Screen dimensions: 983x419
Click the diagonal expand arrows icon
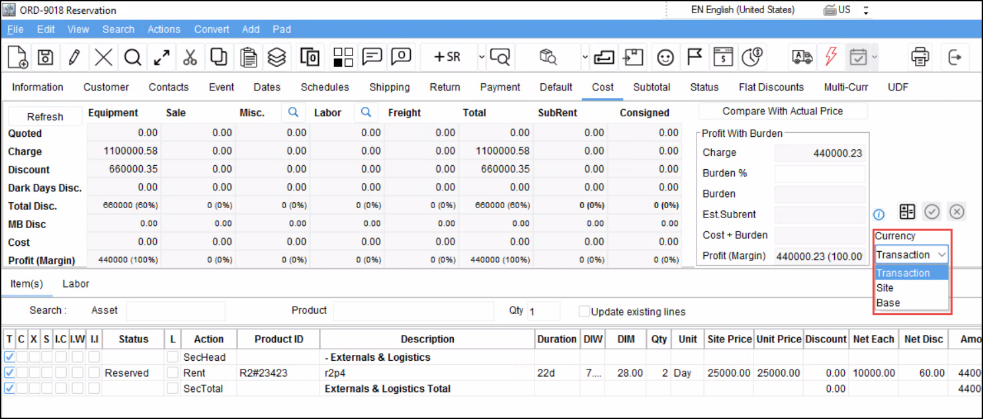coord(161,57)
